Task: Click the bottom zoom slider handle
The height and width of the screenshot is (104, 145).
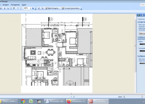Action: 142,97
